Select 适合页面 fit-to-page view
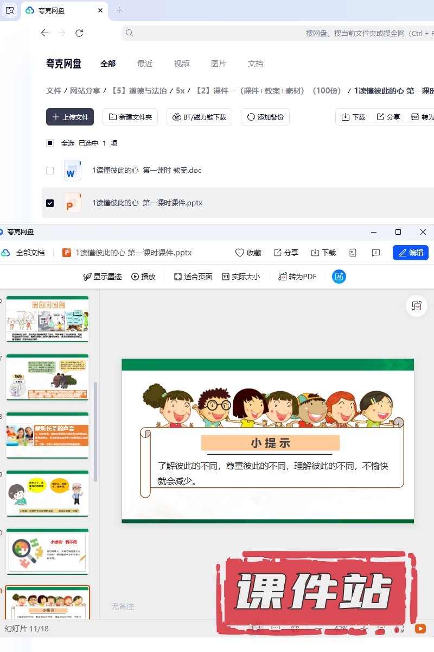Image resolution: width=434 pixels, height=652 pixels. click(x=193, y=277)
